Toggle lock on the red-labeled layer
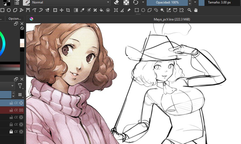 coord(11,110)
